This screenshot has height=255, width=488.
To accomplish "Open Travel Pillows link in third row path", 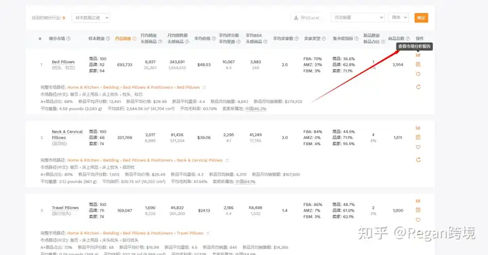I will [x=190, y=233].
